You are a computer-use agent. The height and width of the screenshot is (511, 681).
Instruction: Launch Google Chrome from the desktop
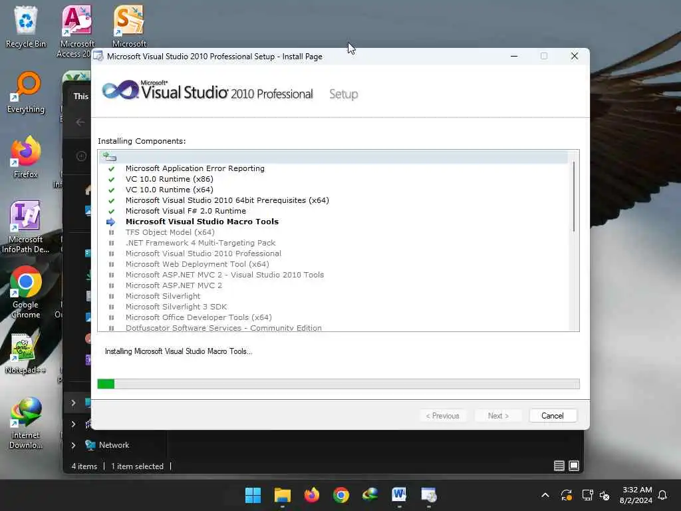tap(26, 292)
